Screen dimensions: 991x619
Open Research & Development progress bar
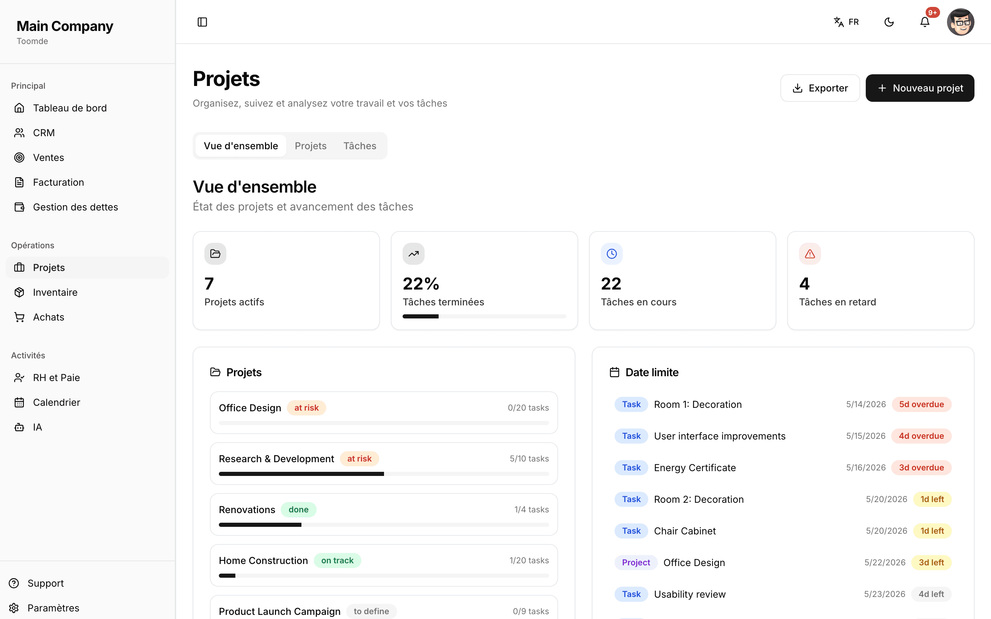pos(384,474)
